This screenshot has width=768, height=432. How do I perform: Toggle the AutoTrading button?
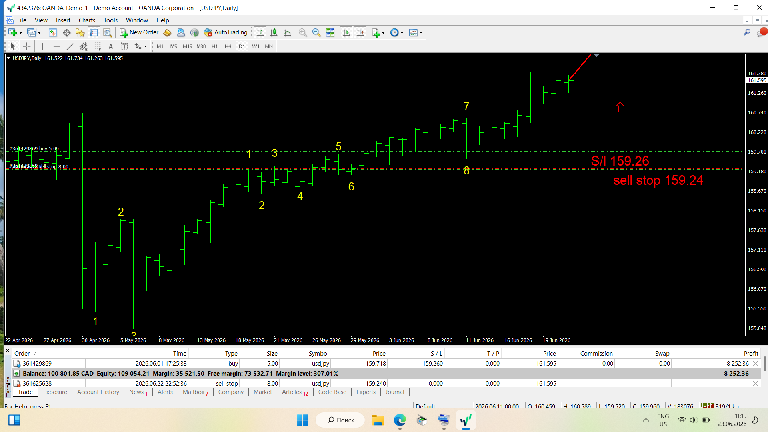point(226,32)
